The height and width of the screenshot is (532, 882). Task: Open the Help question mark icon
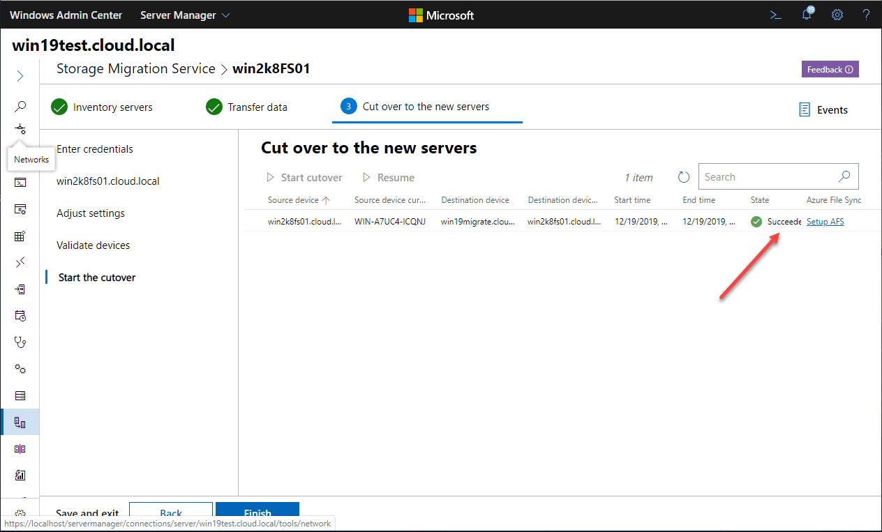[867, 15]
